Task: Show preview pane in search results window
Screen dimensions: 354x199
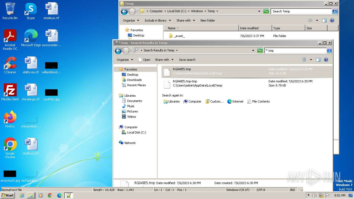Action: (318, 60)
